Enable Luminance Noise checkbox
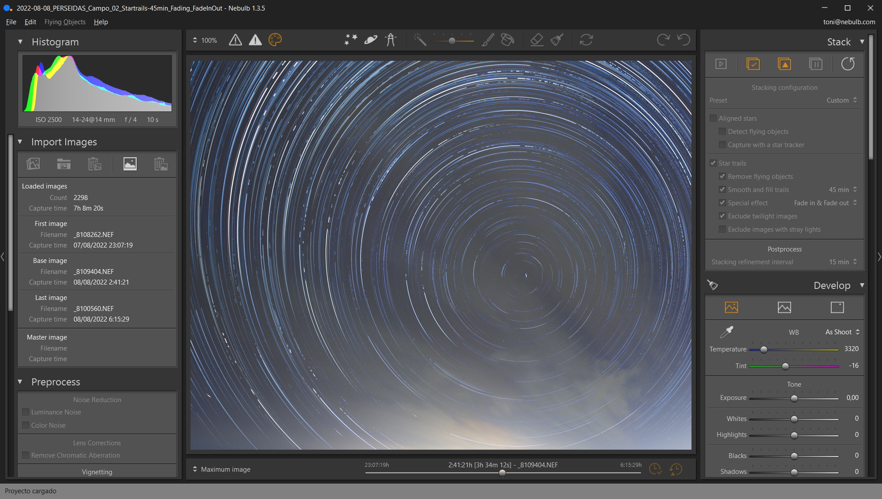Screen dimensions: 882x499 26,412
